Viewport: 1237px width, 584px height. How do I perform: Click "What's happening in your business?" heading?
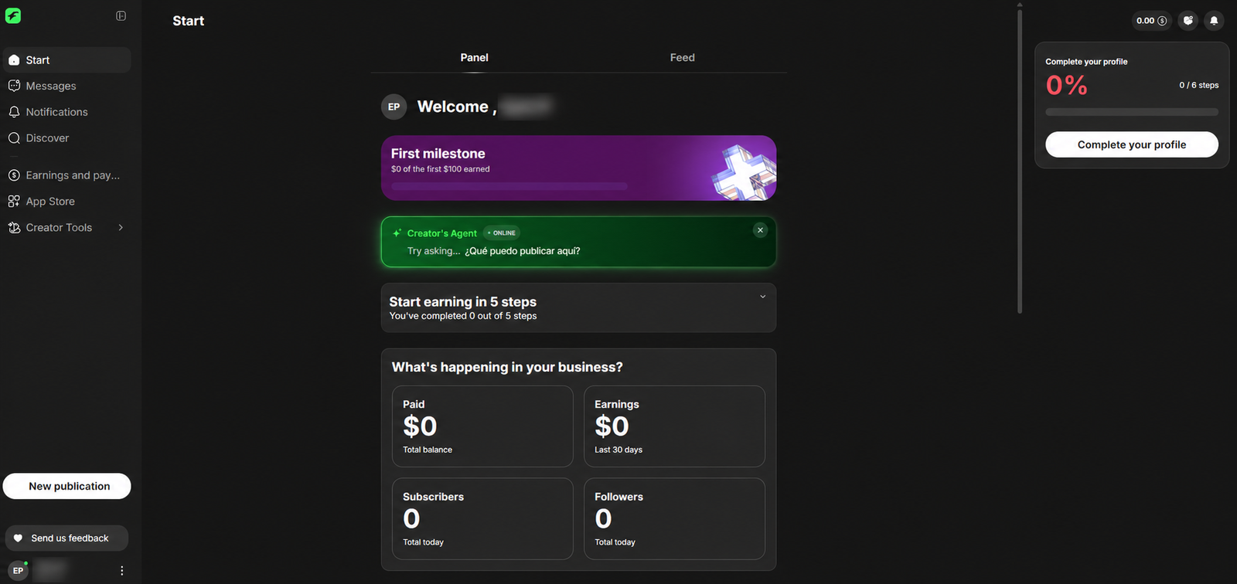click(507, 367)
